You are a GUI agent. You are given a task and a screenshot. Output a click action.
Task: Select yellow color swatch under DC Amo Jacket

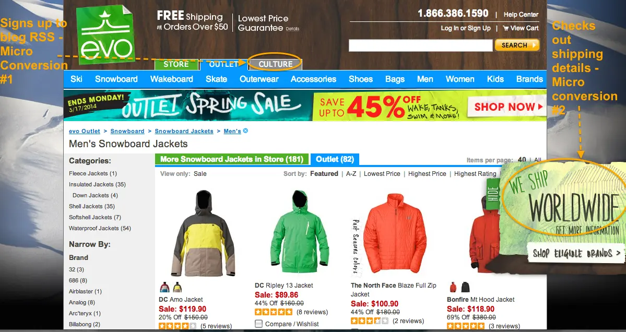pyautogui.click(x=178, y=287)
